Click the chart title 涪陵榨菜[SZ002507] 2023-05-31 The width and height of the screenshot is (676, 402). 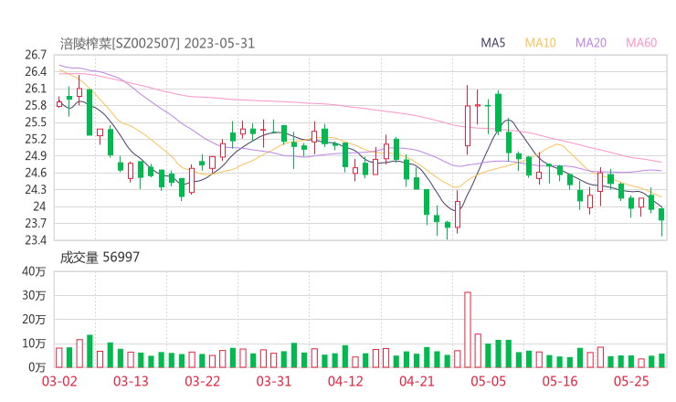(157, 44)
